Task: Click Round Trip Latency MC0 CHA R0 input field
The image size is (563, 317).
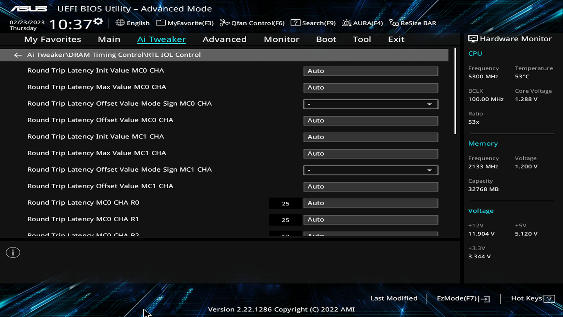Action: pyautogui.click(x=370, y=203)
